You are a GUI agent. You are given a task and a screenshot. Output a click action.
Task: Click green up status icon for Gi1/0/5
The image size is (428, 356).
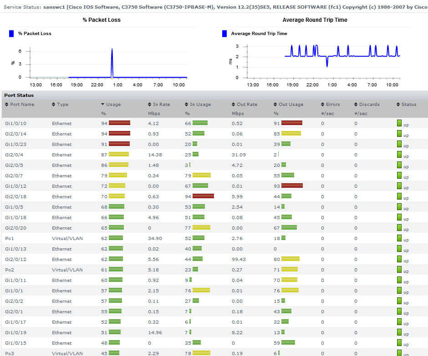399,206
